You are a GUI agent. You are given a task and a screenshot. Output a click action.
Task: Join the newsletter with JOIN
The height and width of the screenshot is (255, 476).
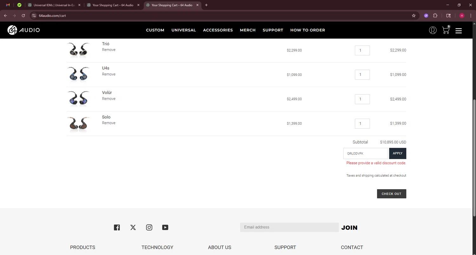coord(349,227)
